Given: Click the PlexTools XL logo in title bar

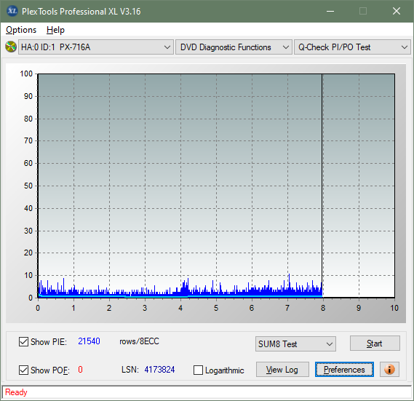Looking at the screenshot, I should [x=12, y=12].
